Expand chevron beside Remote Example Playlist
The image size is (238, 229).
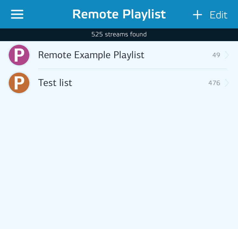pos(227,55)
